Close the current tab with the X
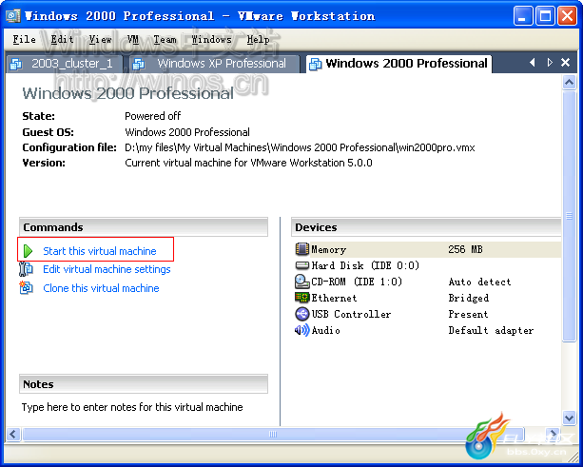Viewport: 583px width, 467px height. 565,63
